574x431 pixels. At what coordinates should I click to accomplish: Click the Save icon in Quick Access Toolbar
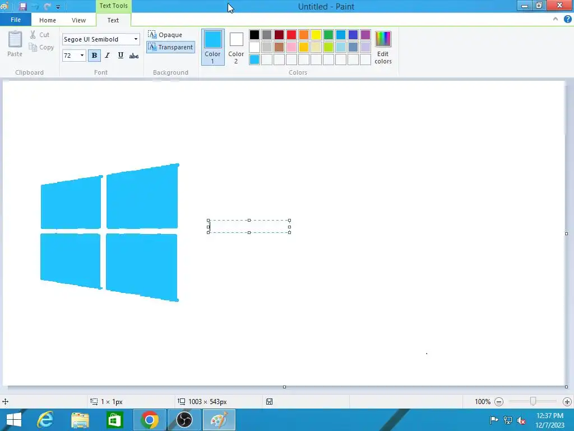click(22, 7)
